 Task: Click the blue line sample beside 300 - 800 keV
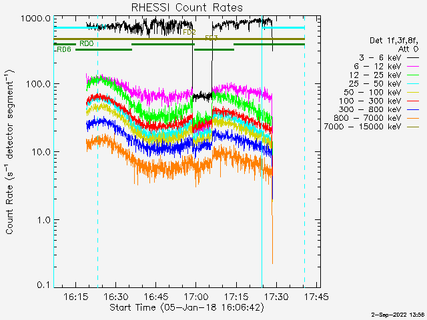point(413,109)
